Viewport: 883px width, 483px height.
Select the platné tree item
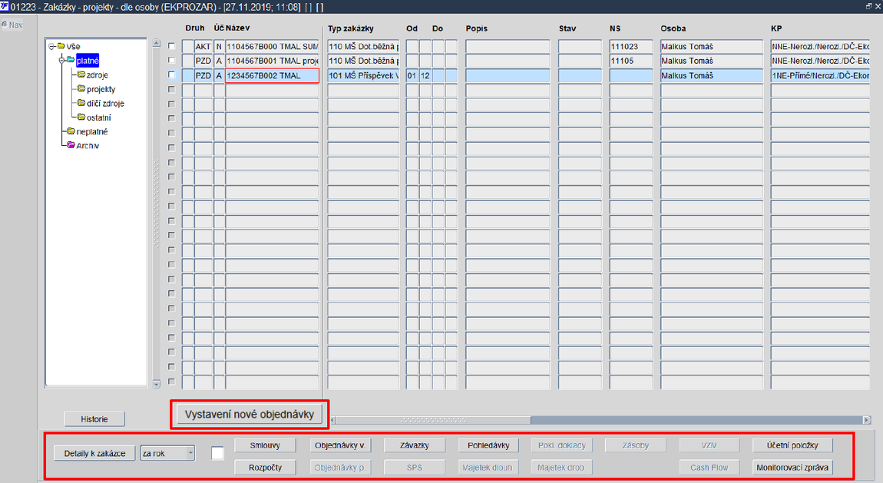pyautogui.click(x=88, y=60)
